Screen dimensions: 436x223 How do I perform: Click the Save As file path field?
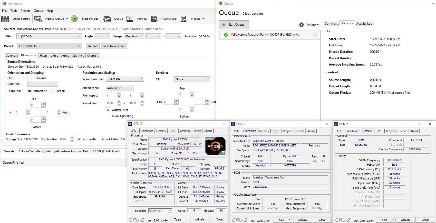coord(72,151)
